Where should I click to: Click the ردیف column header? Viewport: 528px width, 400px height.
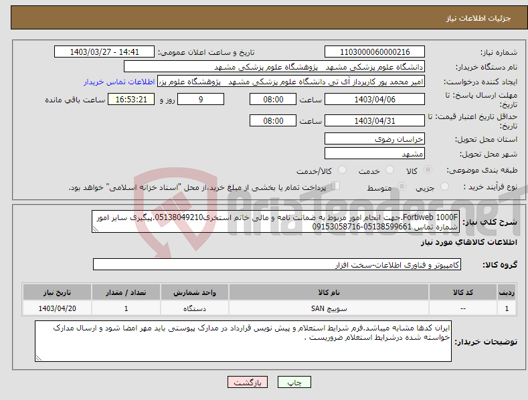tap(507, 292)
